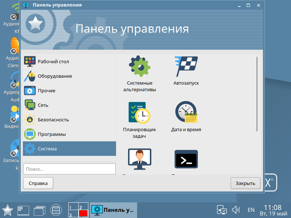Viewport: 291px width, 218px height.
Task: Open the star start menu in taskbar
Action: pos(8,210)
